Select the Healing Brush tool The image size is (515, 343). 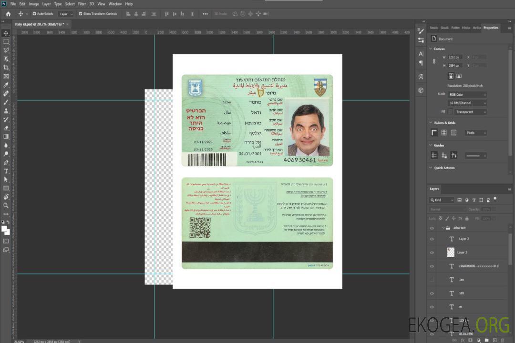click(6, 93)
